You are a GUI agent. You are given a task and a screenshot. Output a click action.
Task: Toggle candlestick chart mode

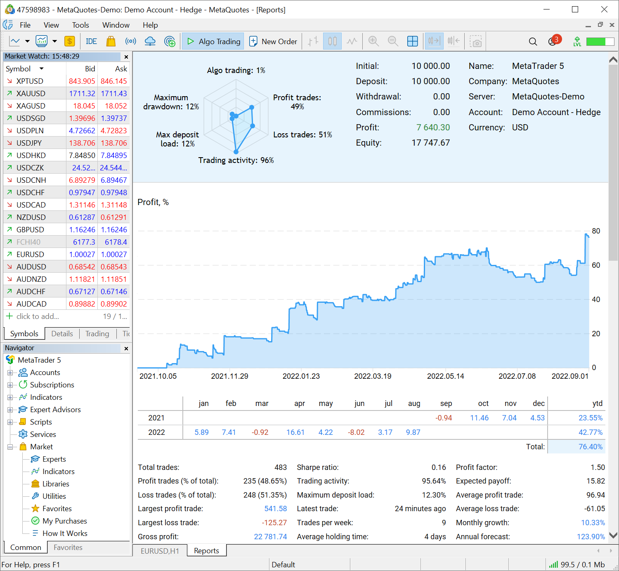332,41
